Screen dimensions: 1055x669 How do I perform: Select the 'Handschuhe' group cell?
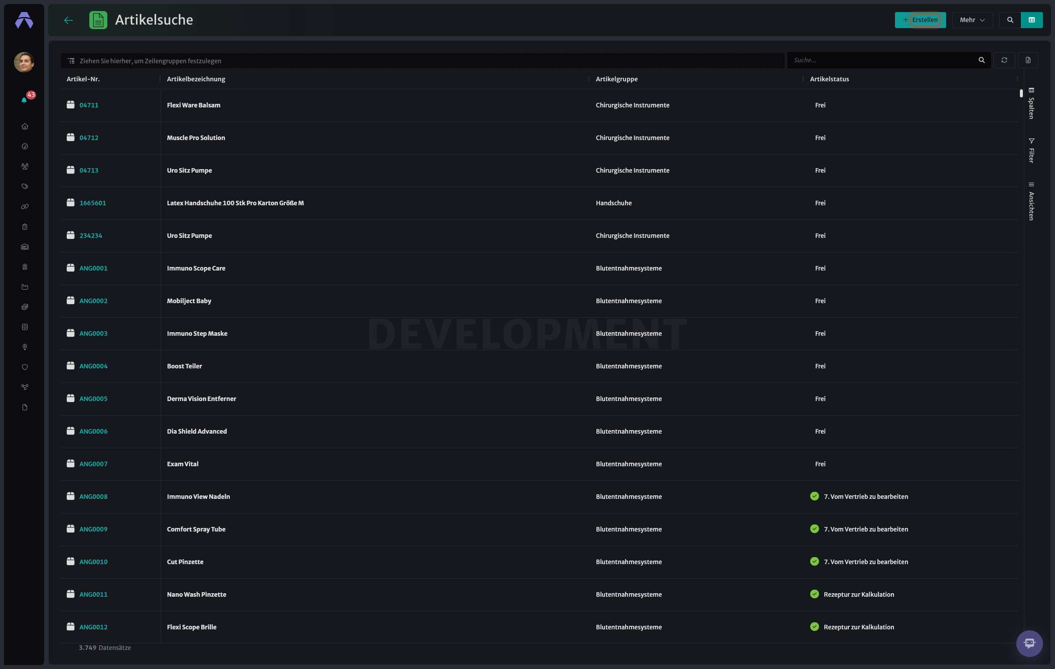click(614, 203)
